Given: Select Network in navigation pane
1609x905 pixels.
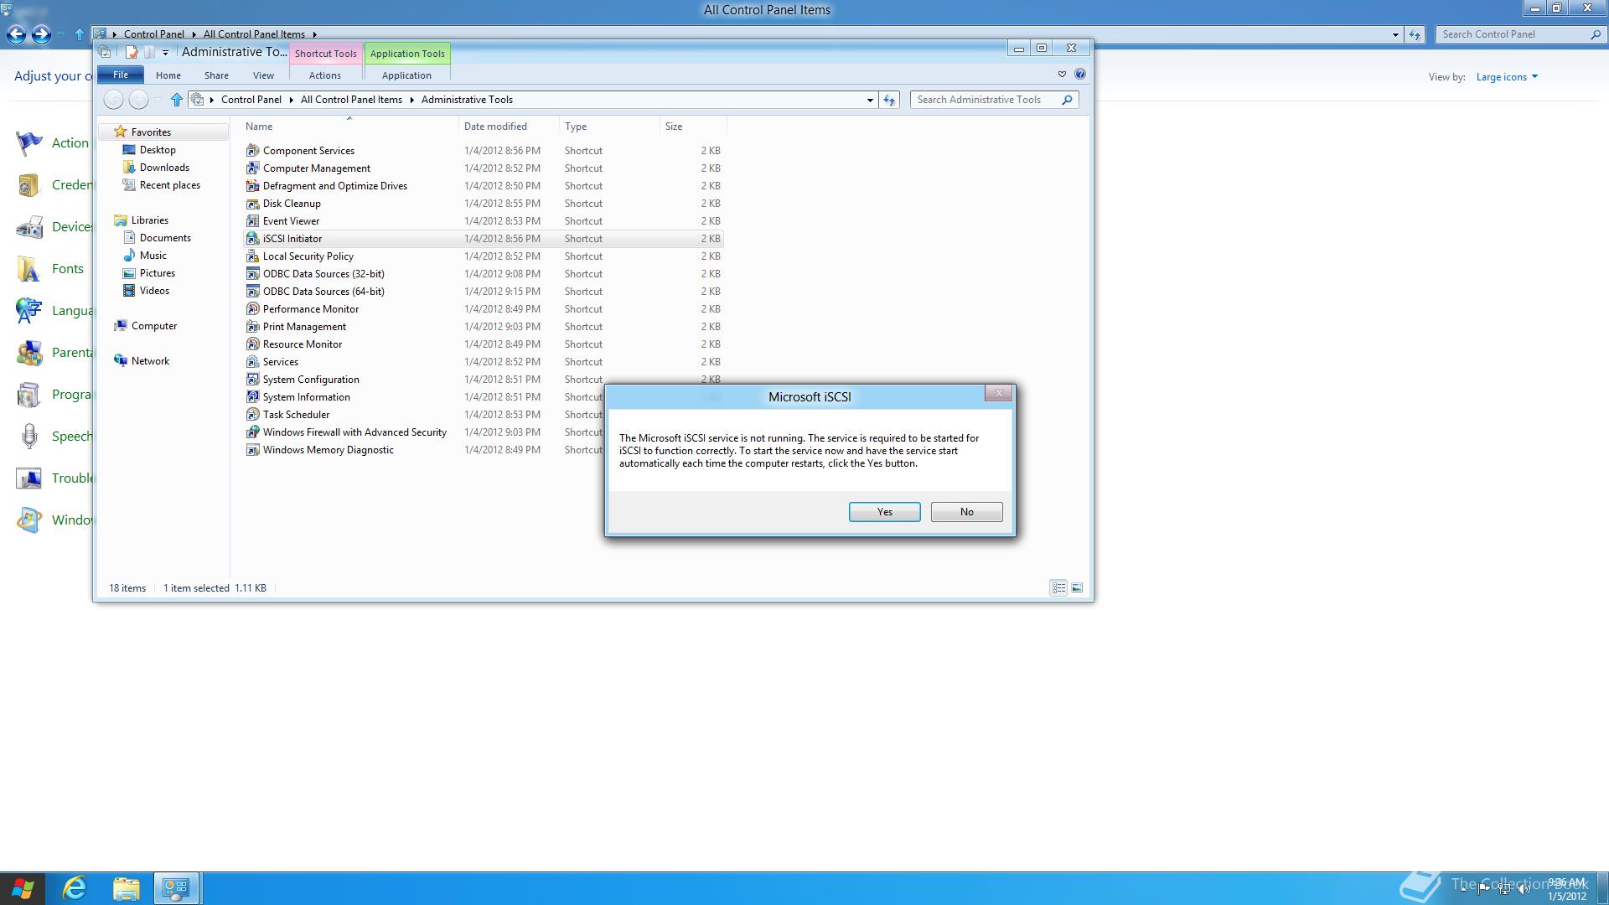Looking at the screenshot, I should click(x=150, y=361).
